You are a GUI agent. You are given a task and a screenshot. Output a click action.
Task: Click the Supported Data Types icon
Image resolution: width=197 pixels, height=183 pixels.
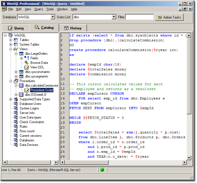click(x=16, y=99)
